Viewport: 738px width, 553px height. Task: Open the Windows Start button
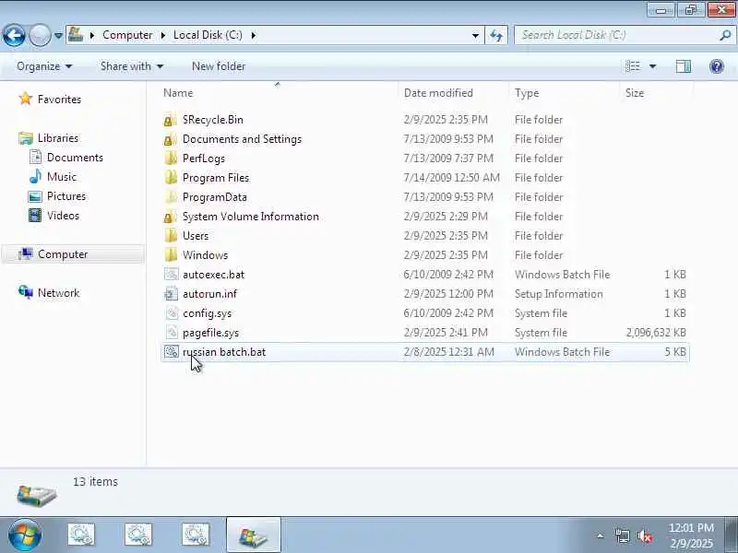point(25,535)
